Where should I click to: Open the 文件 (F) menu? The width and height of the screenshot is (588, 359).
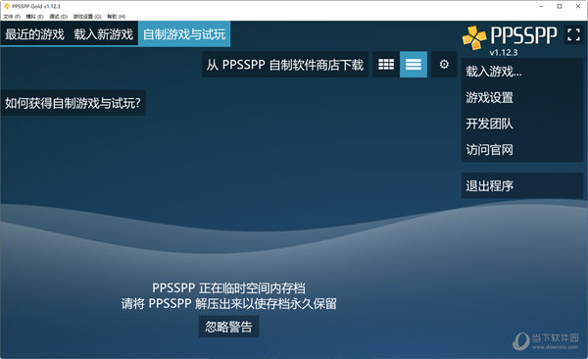[12, 17]
